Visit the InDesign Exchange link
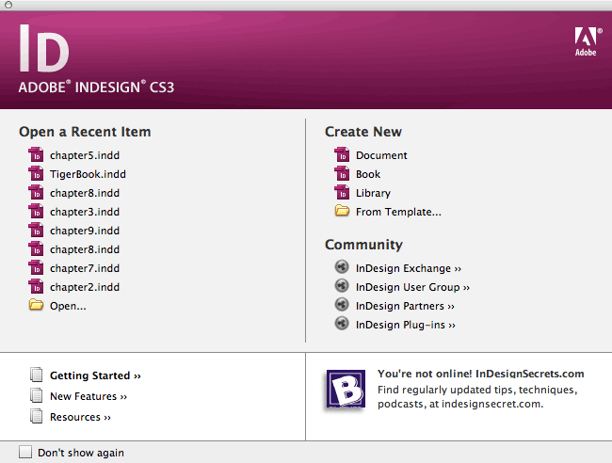612x463 pixels. [409, 268]
